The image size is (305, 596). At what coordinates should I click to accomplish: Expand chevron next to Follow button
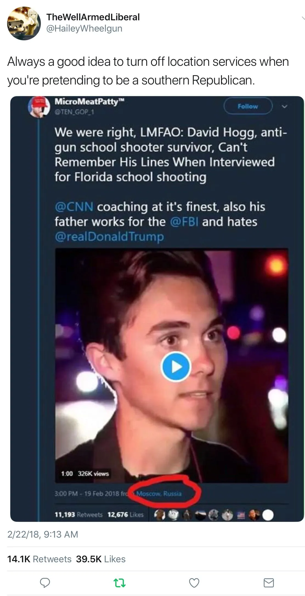[285, 106]
